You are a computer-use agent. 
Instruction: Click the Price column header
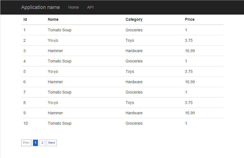tap(190, 19)
